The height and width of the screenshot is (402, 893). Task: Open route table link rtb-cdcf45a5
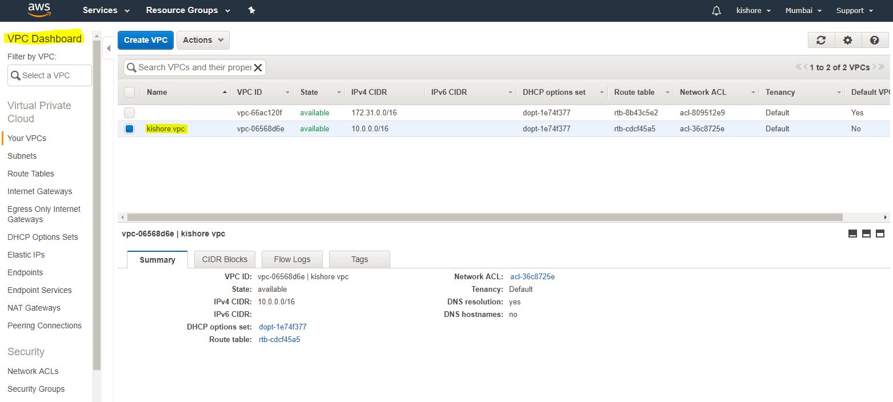click(x=279, y=339)
